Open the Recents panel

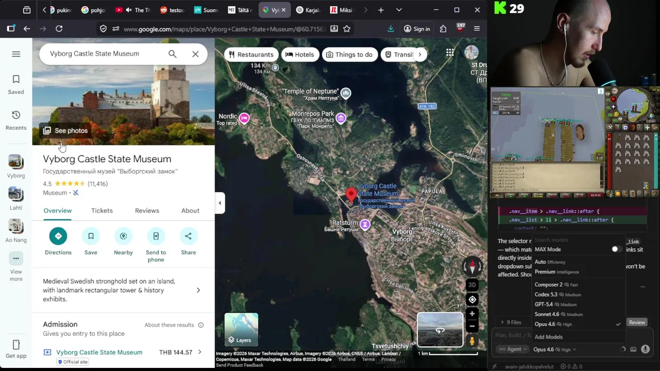pyautogui.click(x=16, y=120)
